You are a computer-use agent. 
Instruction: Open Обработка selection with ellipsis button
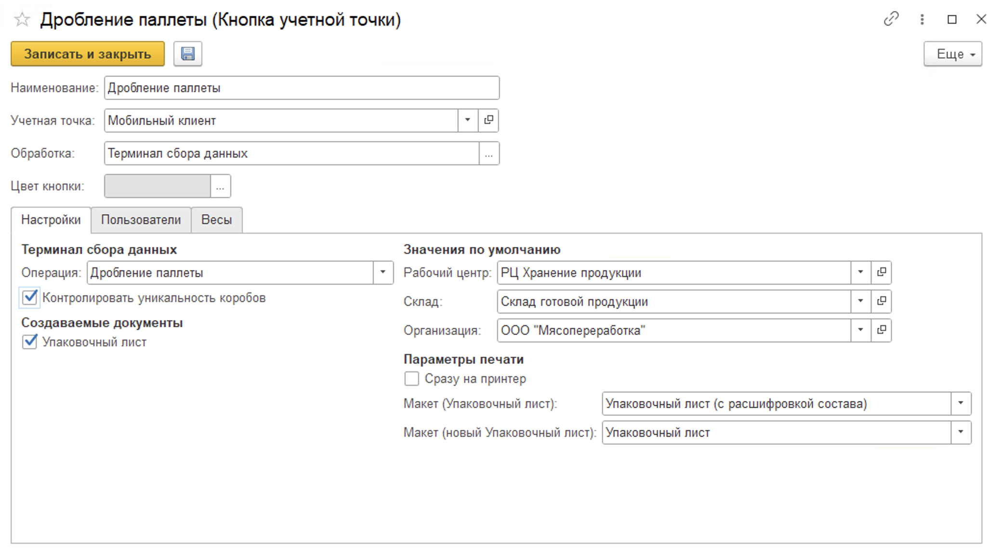tap(489, 154)
